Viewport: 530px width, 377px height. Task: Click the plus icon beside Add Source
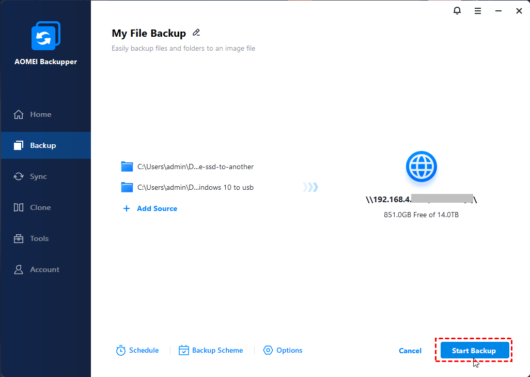(x=127, y=208)
